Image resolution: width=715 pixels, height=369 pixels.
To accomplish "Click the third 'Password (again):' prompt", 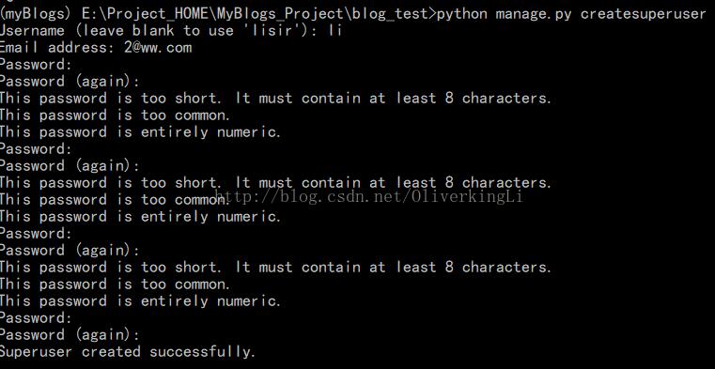I will [70, 251].
